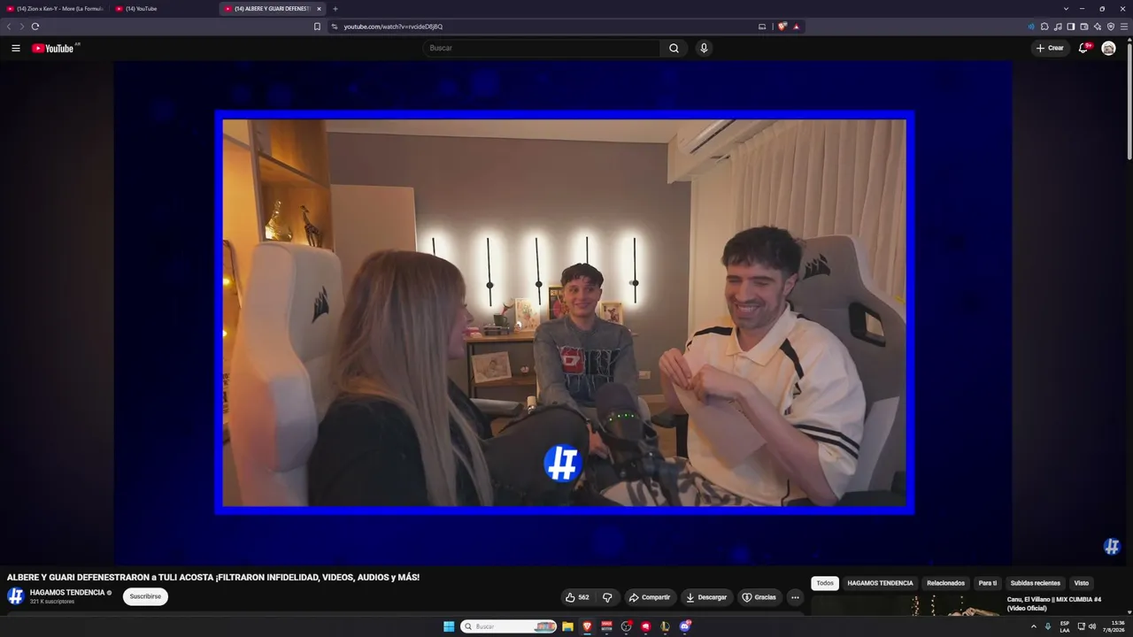Viewport: 1133px width, 637px height.
Task: Select the 'Todos' filter chip
Action: coord(825,583)
